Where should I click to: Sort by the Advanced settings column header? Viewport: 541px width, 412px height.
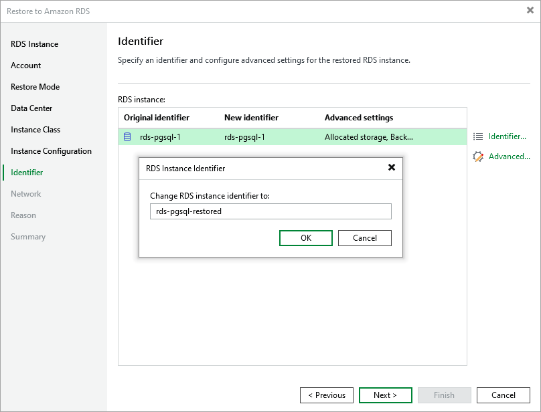click(x=359, y=117)
